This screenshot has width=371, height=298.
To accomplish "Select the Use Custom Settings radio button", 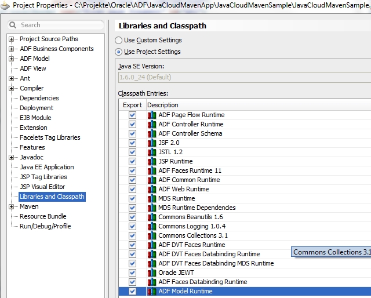I will click(118, 40).
